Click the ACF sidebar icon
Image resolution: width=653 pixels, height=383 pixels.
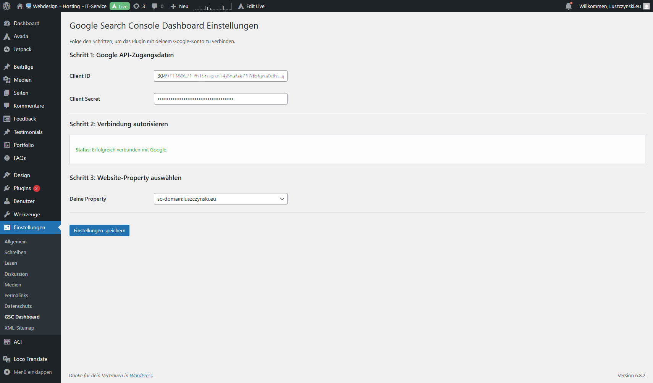pyautogui.click(x=8, y=341)
